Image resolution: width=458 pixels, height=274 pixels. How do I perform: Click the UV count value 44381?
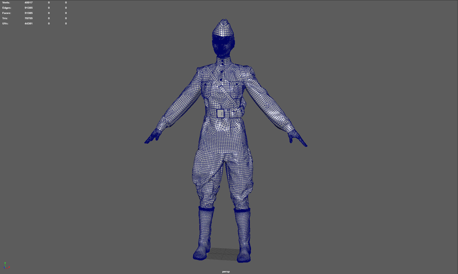point(29,24)
